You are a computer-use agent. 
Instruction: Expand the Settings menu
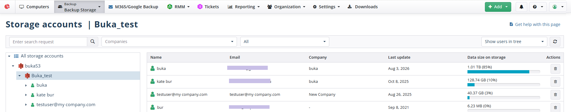click(326, 6)
